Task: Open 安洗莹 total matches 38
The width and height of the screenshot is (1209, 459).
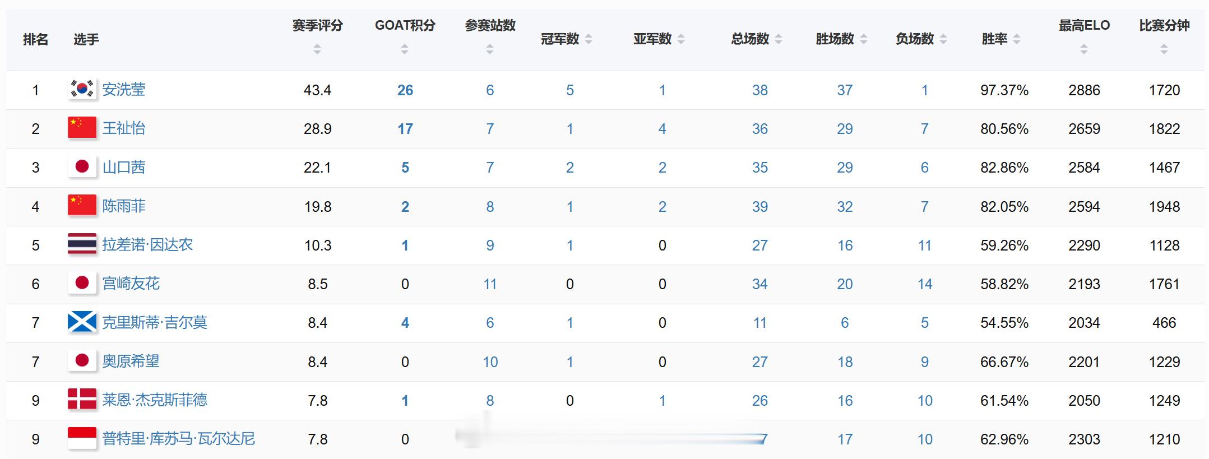Action: (x=760, y=90)
